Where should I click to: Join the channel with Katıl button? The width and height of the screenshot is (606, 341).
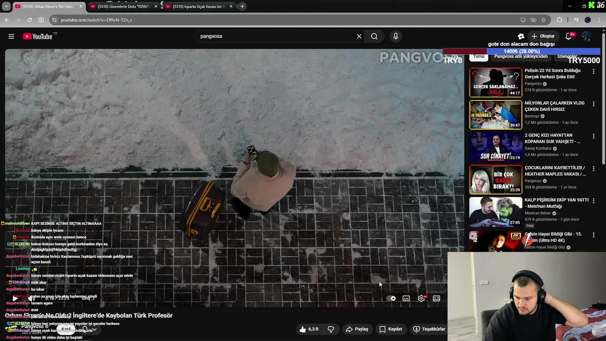(66, 329)
